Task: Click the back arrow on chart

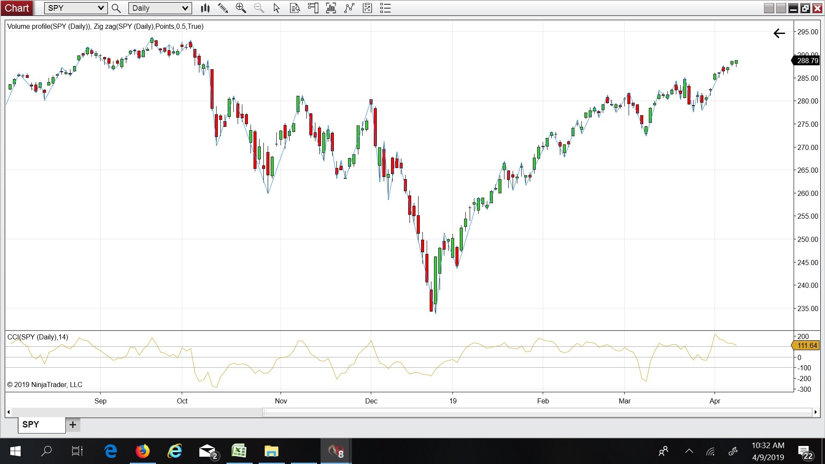Action: tap(779, 34)
